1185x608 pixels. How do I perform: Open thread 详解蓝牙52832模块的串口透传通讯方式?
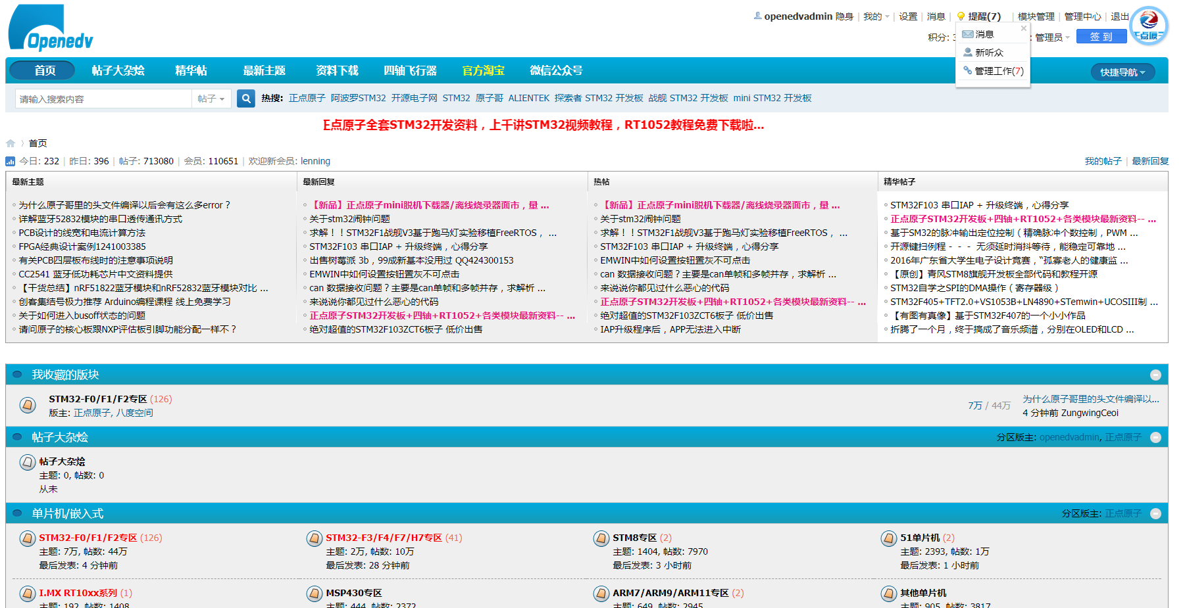pyautogui.click(x=101, y=219)
